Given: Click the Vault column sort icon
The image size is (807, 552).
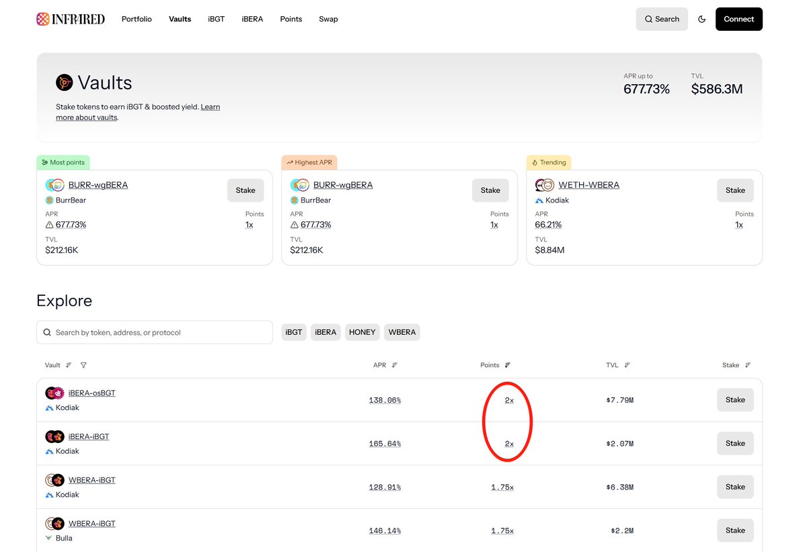Looking at the screenshot, I should (x=69, y=365).
